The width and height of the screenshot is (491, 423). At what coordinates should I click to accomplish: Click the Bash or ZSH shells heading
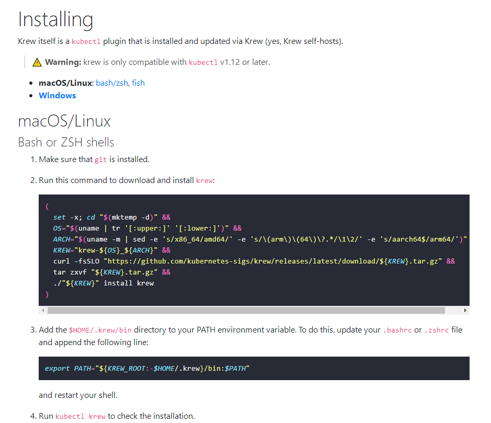pos(66,142)
